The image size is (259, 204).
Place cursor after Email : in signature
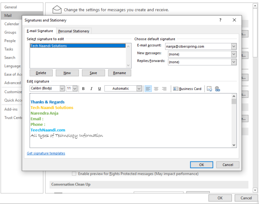coord(44,119)
